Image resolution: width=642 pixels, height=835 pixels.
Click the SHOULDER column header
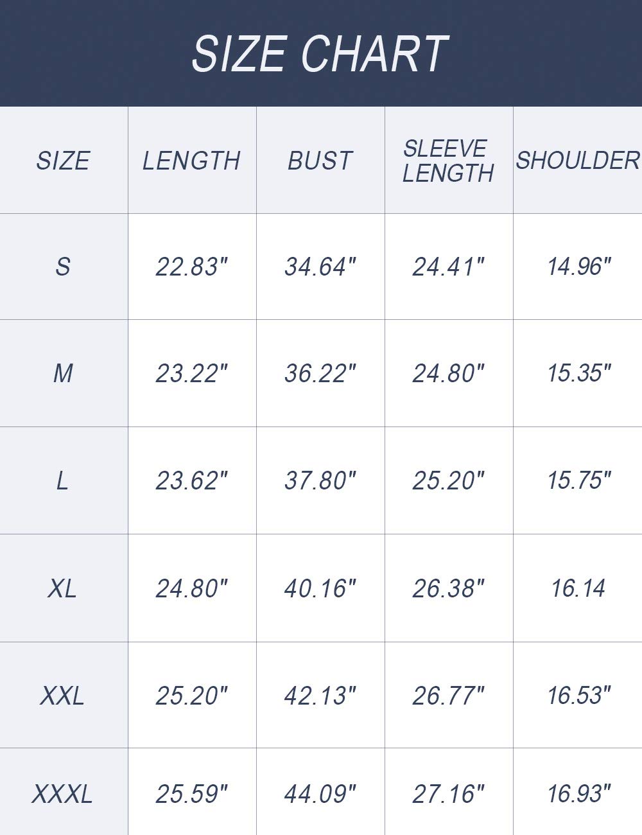[578, 161]
